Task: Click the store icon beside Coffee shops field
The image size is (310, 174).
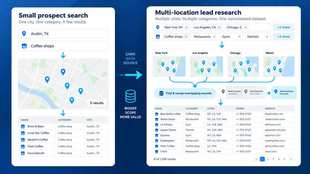Action: click(x=24, y=46)
